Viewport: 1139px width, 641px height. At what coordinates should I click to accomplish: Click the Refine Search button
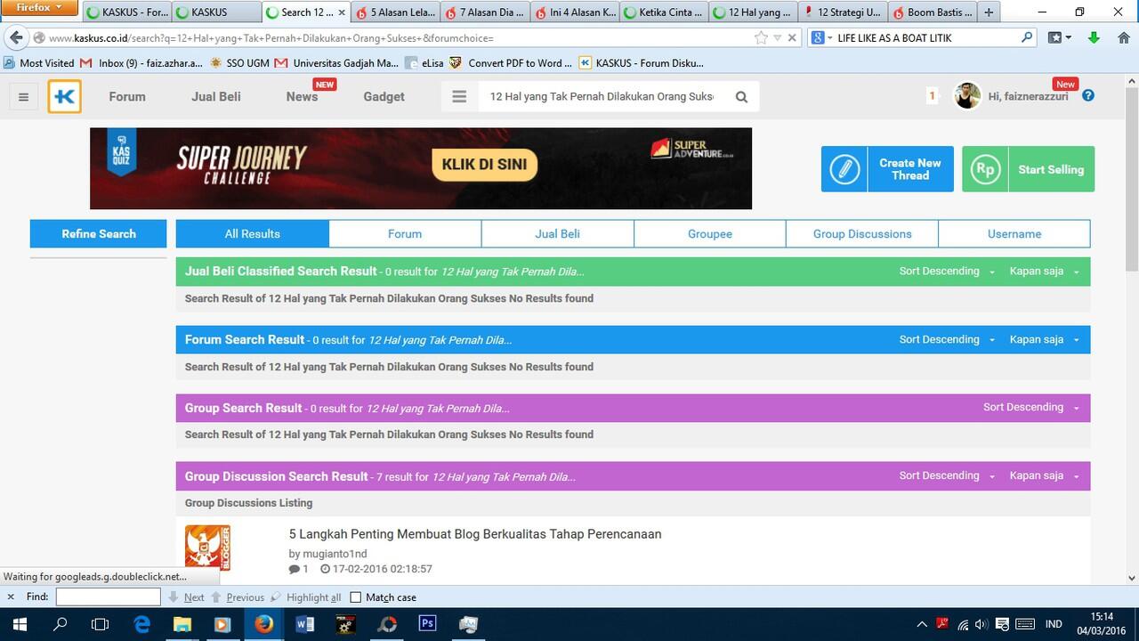click(x=99, y=234)
